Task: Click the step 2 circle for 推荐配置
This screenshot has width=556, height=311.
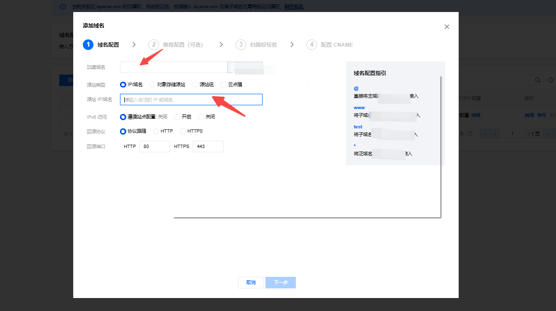Action: [x=154, y=45]
